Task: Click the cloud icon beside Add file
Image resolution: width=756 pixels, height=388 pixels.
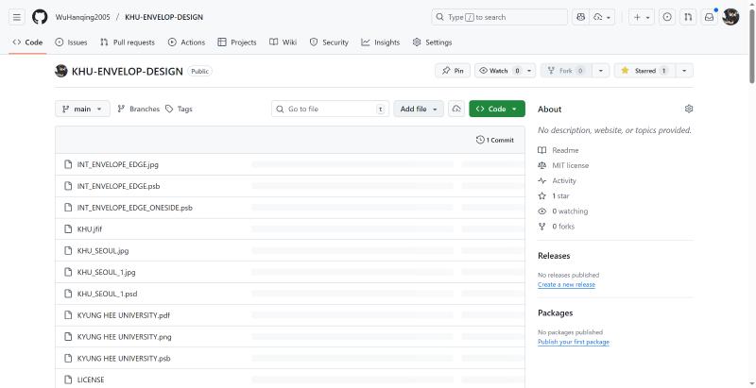Action: (456, 109)
